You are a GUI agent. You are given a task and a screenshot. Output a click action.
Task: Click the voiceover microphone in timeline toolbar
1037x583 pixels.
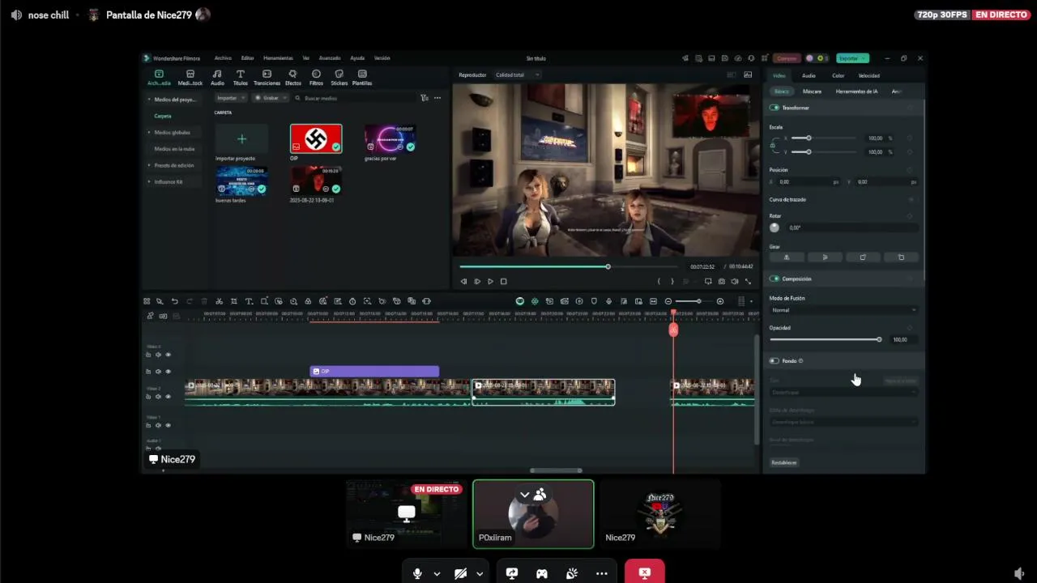pos(608,301)
